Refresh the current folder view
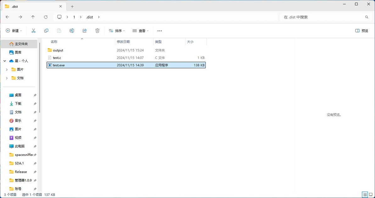Screen dimensions: 375x198 click(x=46, y=17)
